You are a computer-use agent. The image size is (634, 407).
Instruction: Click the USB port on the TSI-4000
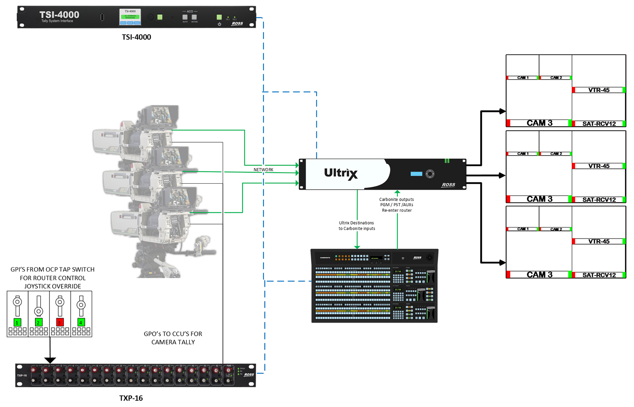pos(102,17)
